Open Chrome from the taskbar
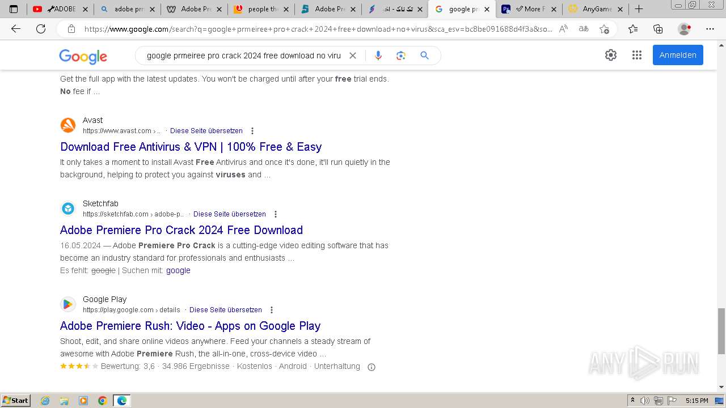Image resolution: width=726 pixels, height=408 pixels. pos(103,401)
